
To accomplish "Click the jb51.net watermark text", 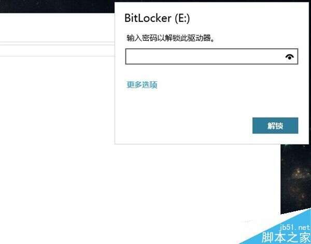I will click(295, 227).
